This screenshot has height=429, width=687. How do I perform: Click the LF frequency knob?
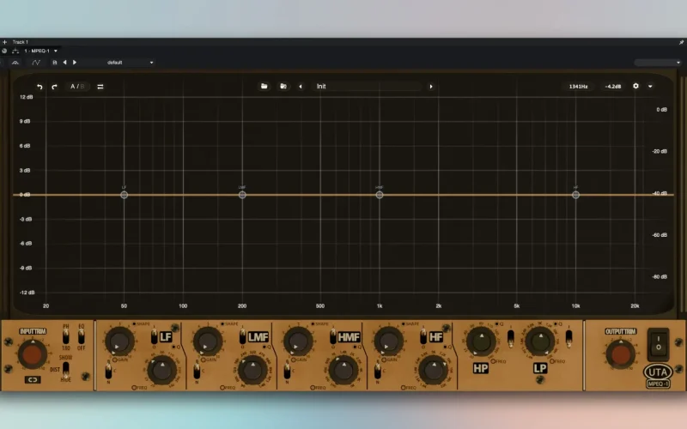point(161,371)
